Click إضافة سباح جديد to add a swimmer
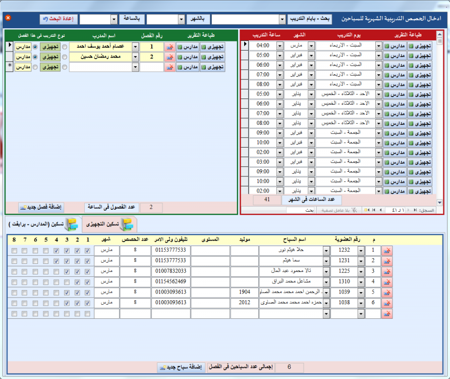Image resolution: width=450 pixels, height=379 pixels. pyautogui.click(x=181, y=367)
